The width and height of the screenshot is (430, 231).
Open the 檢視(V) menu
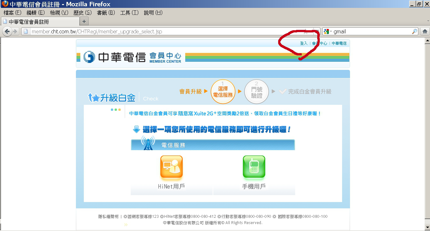coord(59,13)
